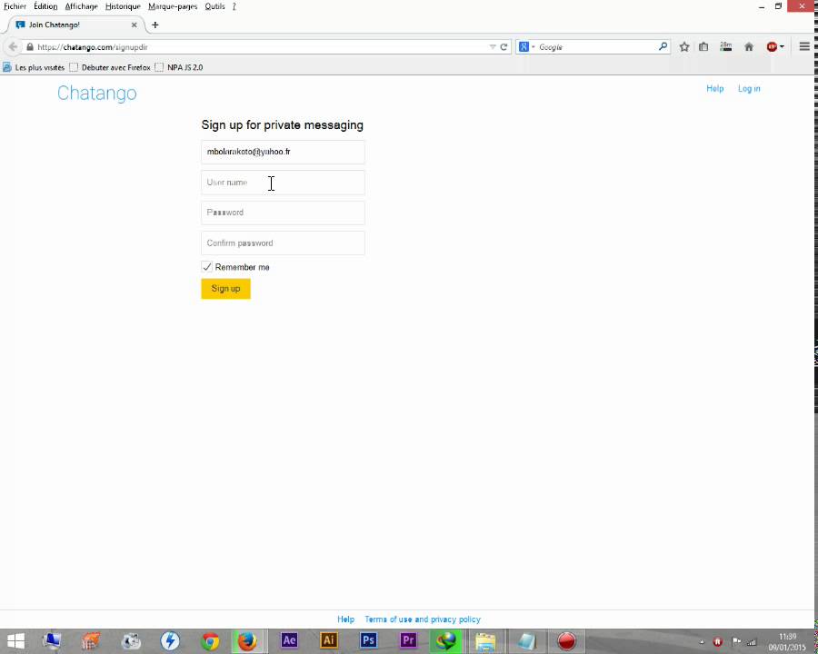Open the Log in link
The image size is (818, 654).
[748, 88]
